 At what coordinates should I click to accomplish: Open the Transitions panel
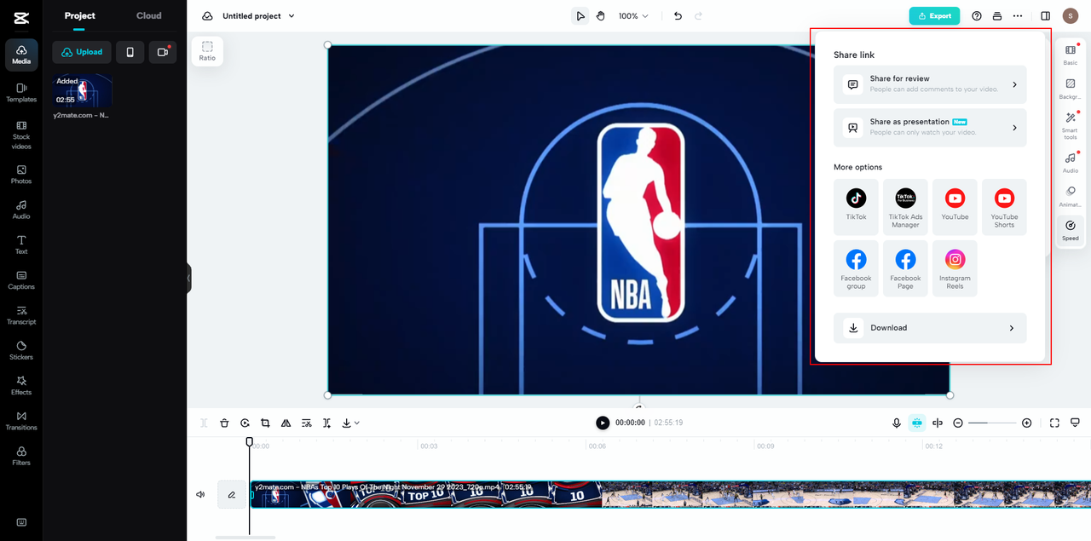pyautogui.click(x=21, y=420)
